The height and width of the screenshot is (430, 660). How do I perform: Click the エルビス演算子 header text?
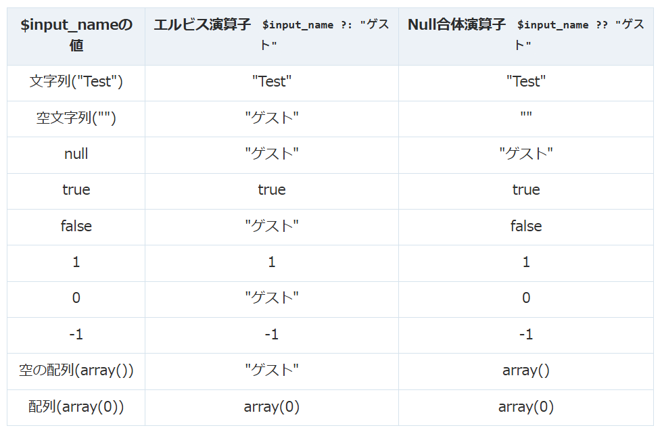click(202, 25)
